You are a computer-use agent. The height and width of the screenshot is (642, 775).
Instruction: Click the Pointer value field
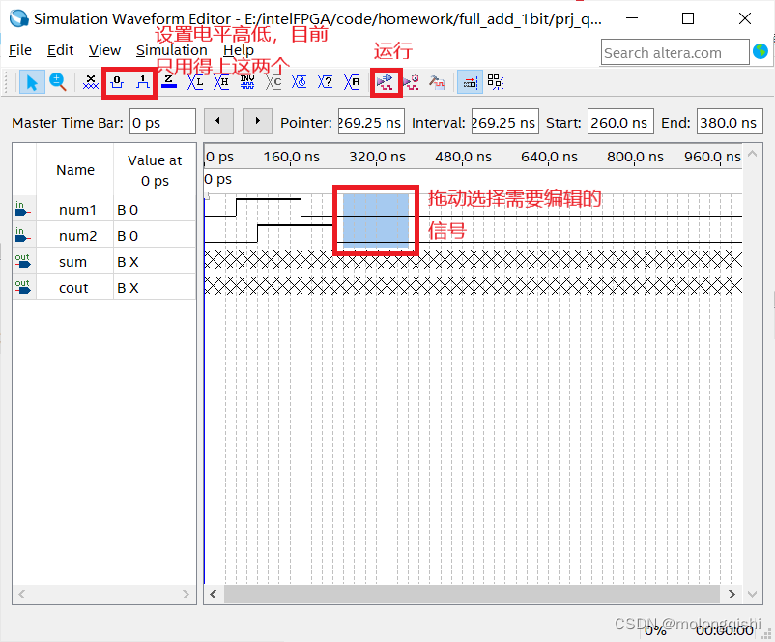(371, 122)
